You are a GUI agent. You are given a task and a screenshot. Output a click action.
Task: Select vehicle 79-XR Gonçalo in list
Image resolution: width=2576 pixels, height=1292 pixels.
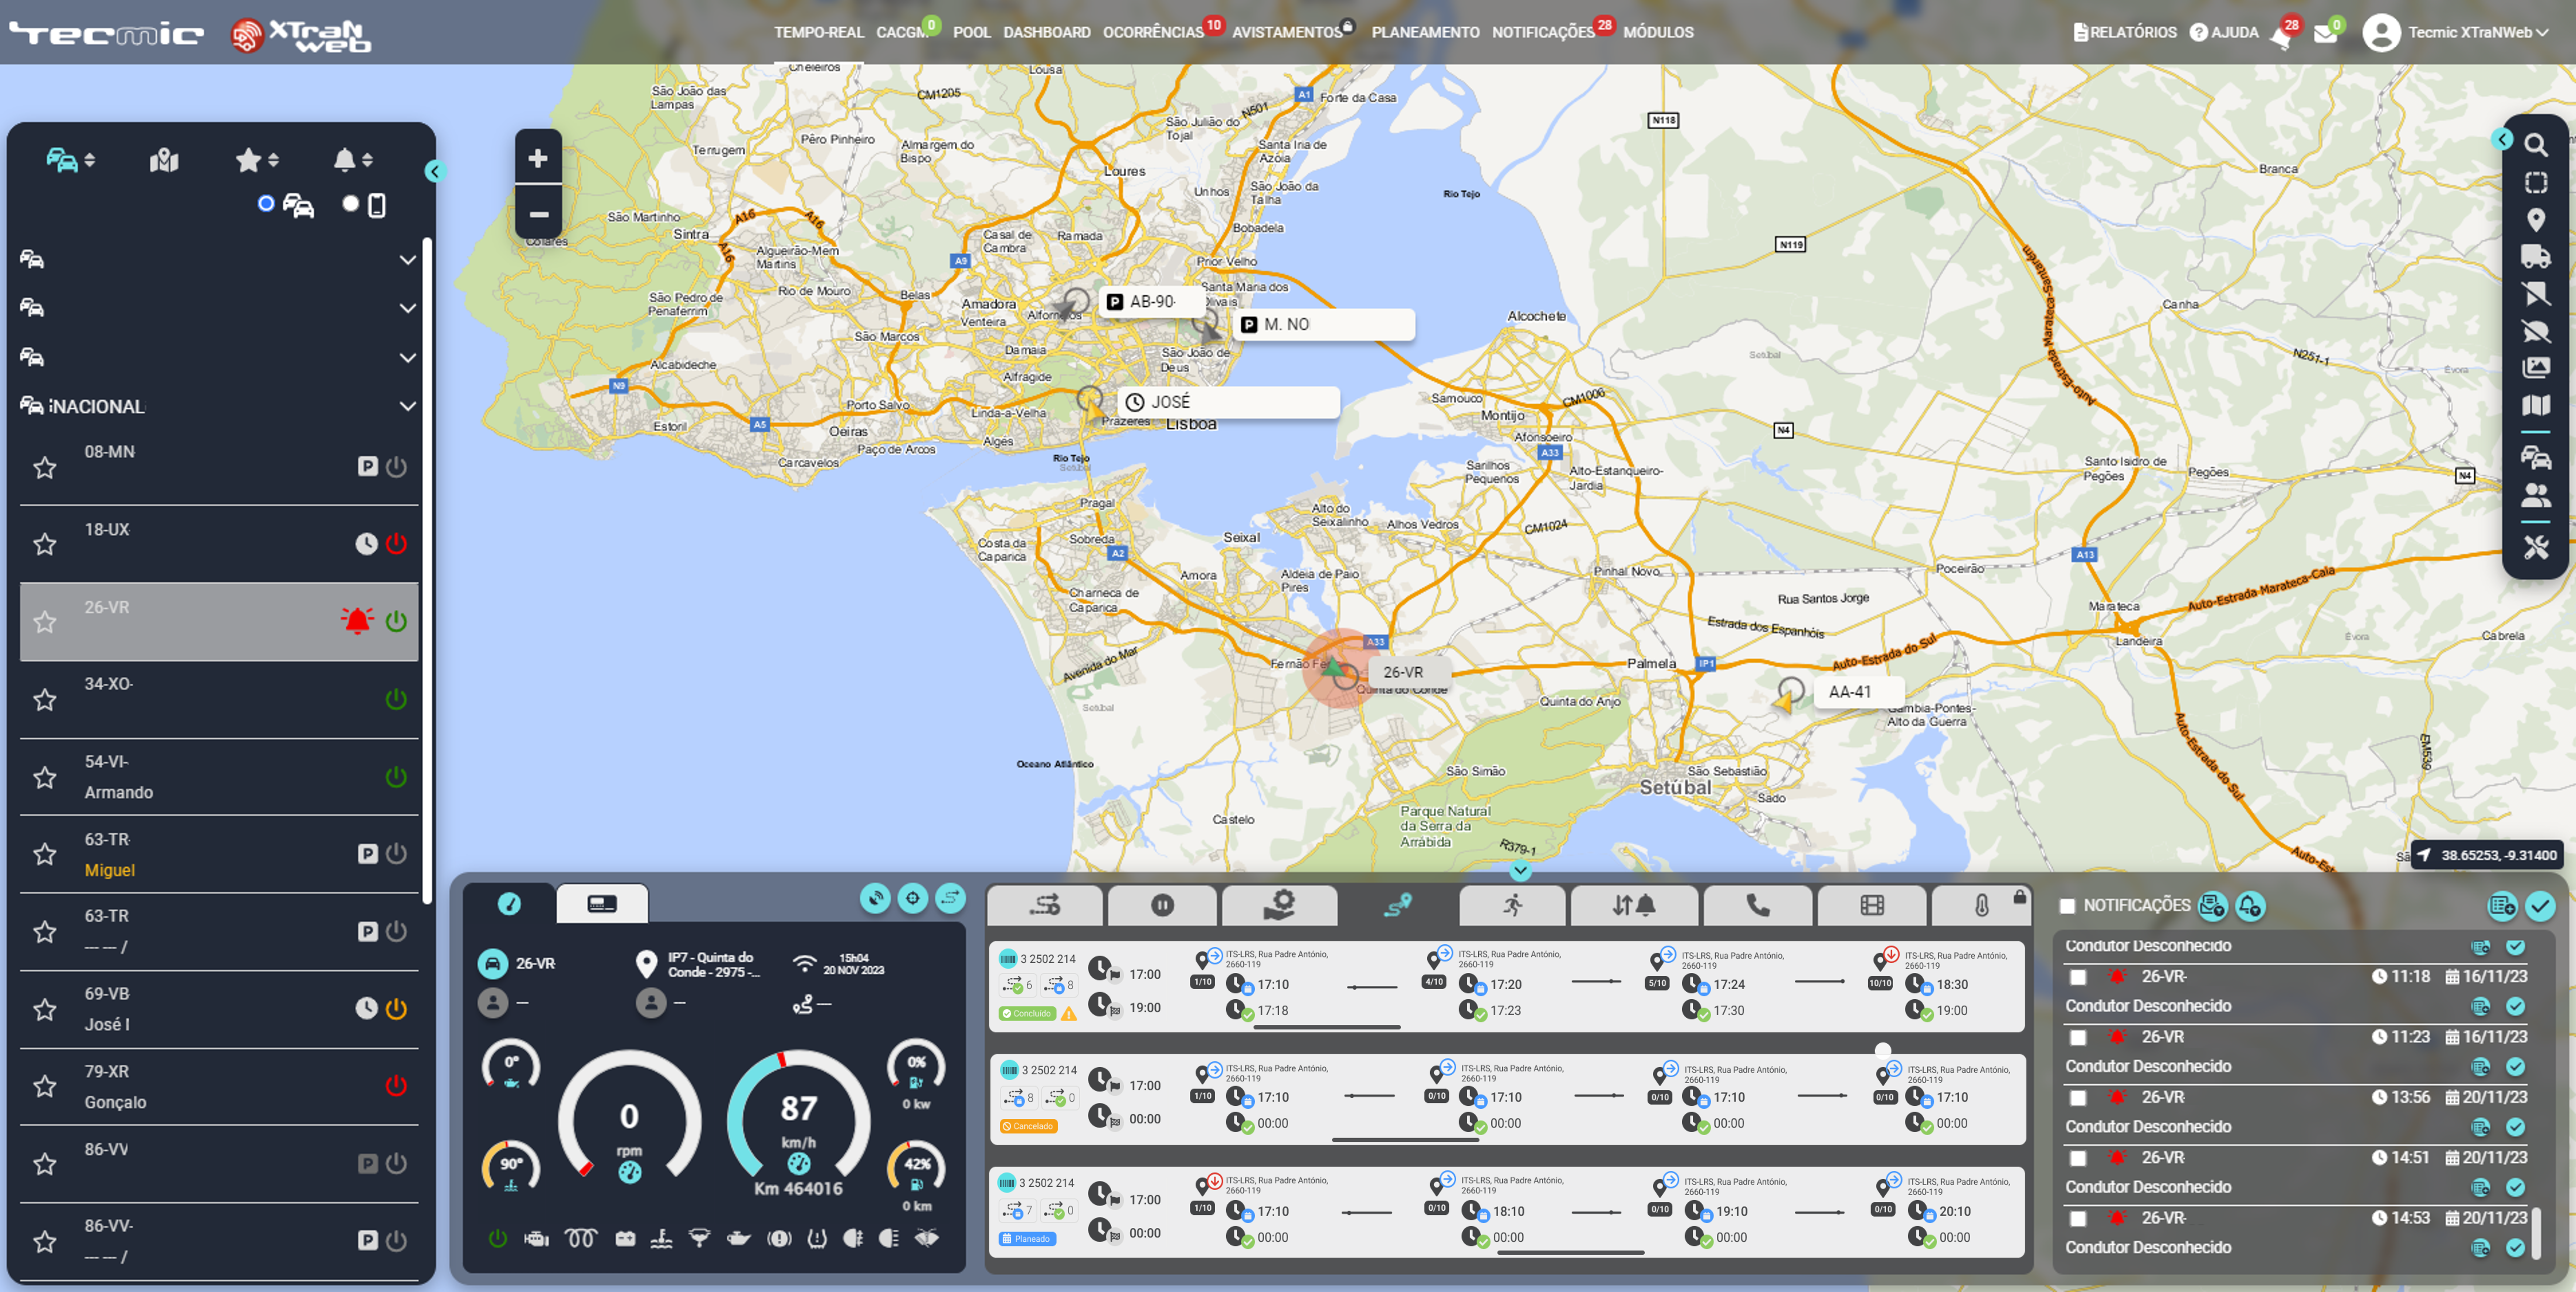(x=219, y=1087)
